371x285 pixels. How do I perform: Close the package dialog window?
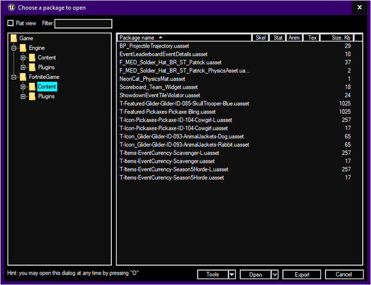click(x=359, y=8)
